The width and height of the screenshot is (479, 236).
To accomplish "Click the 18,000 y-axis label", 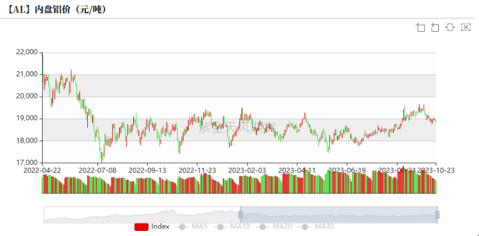I will pyautogui.click(x=27, y=141).
